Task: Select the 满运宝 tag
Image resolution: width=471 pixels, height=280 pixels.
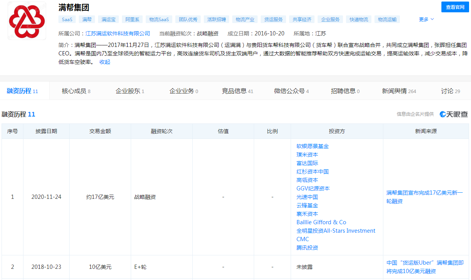Action: 108,19
